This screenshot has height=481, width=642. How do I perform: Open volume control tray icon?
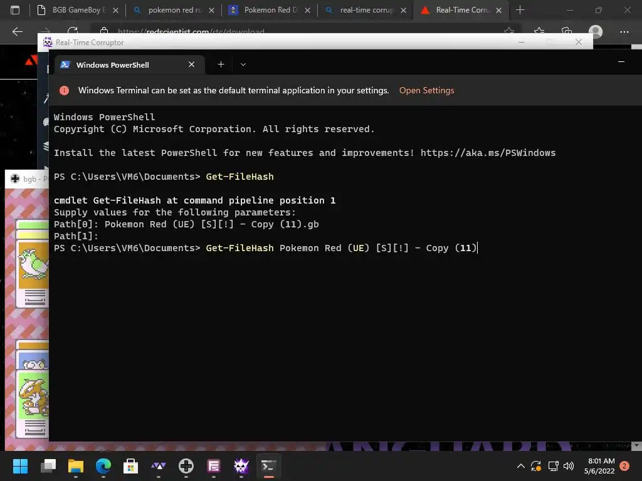[568, 466]
